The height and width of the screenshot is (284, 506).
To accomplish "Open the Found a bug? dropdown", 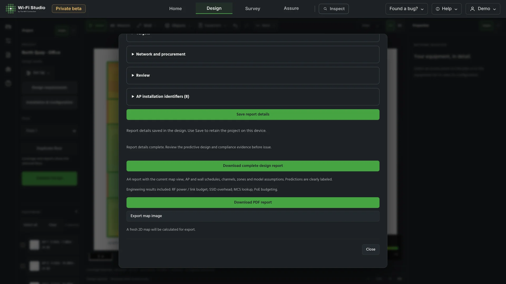I will (x=407, y=9).
